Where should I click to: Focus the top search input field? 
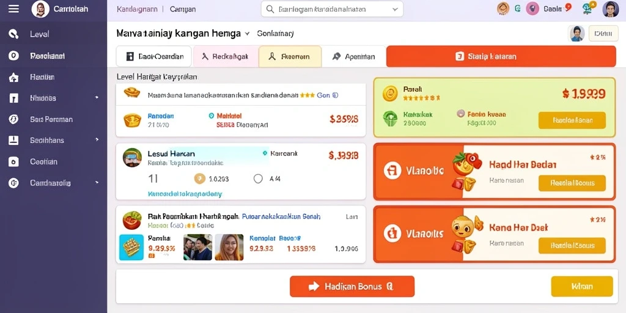pos(332,9)
